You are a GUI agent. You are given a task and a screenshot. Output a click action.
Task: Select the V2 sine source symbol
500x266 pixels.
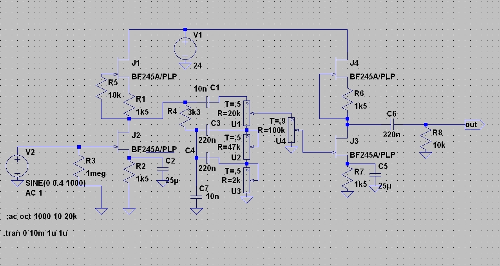[17, 165]
